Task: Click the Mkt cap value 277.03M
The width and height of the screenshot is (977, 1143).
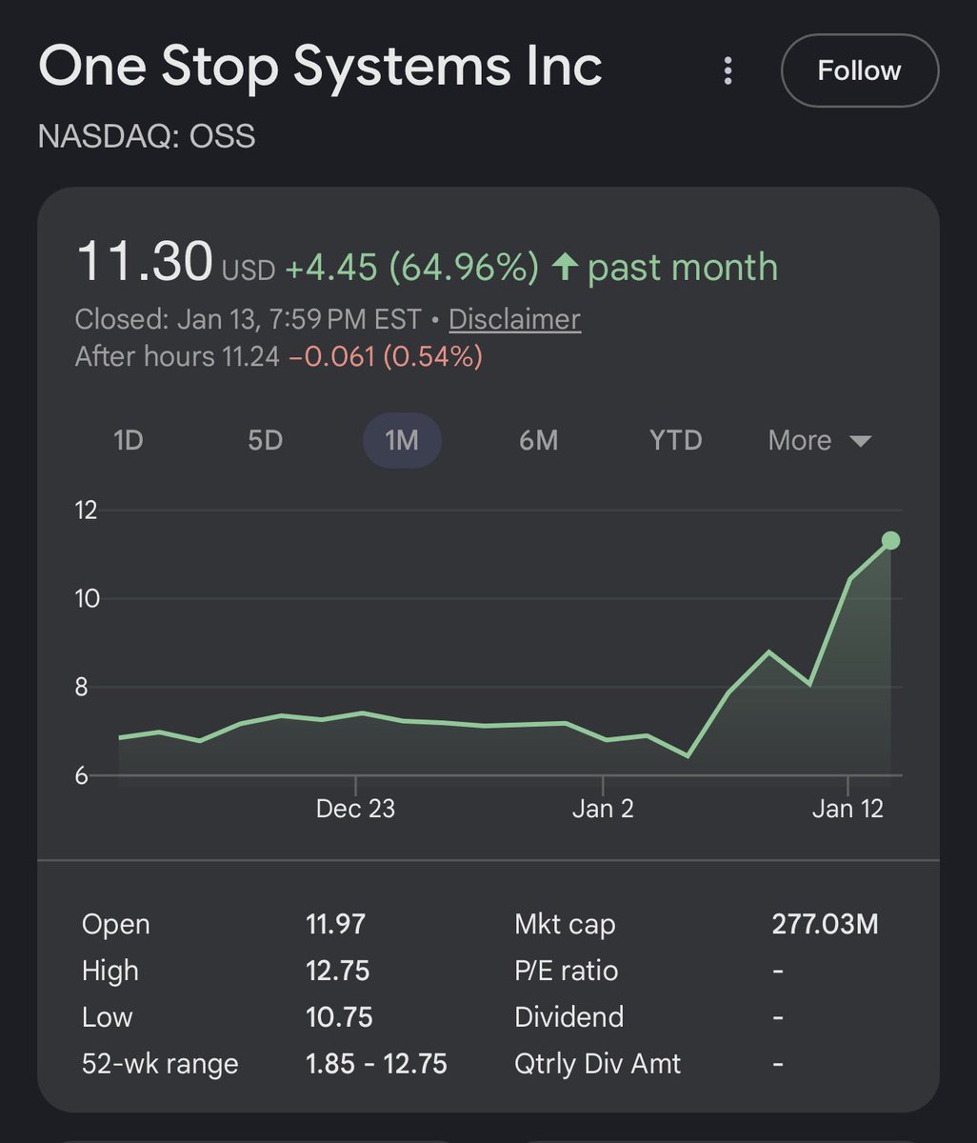Action: [825, 924]
